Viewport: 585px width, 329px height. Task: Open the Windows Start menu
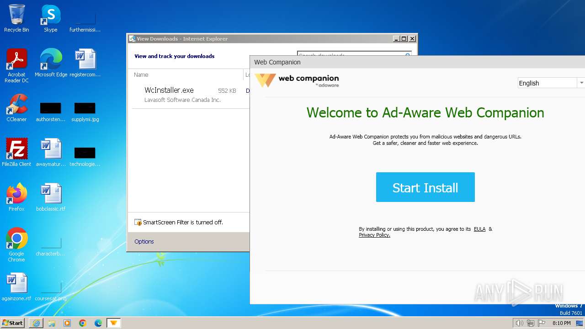pyautogui.click(x=12, y=323)
